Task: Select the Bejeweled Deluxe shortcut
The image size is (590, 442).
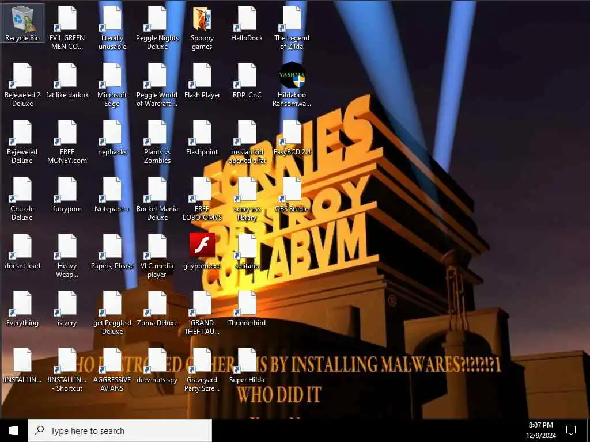Action: pos(22,142)
